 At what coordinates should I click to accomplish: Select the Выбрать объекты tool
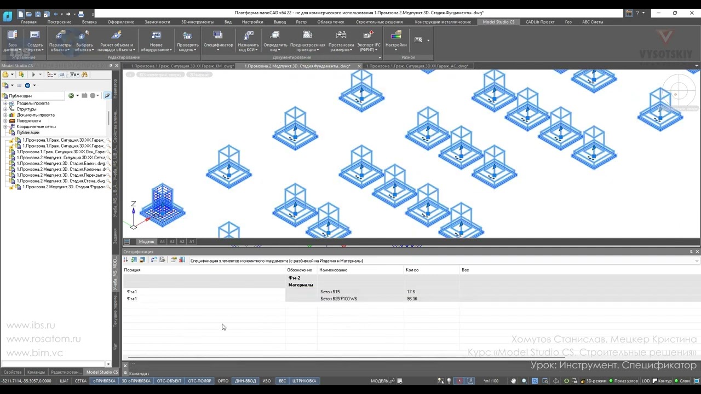point(84,40)
